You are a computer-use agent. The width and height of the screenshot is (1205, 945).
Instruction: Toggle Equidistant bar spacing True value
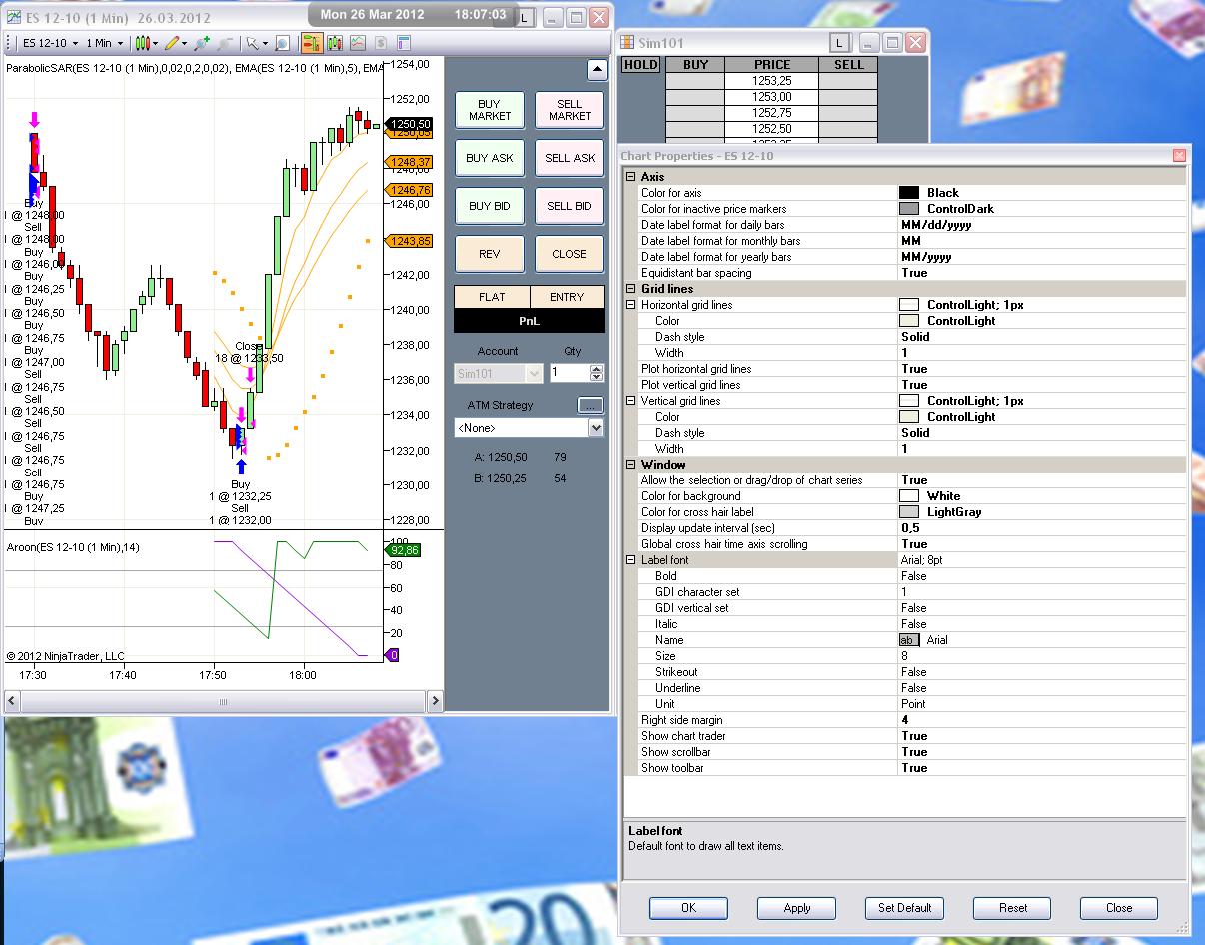click(x=1042, y=273)
